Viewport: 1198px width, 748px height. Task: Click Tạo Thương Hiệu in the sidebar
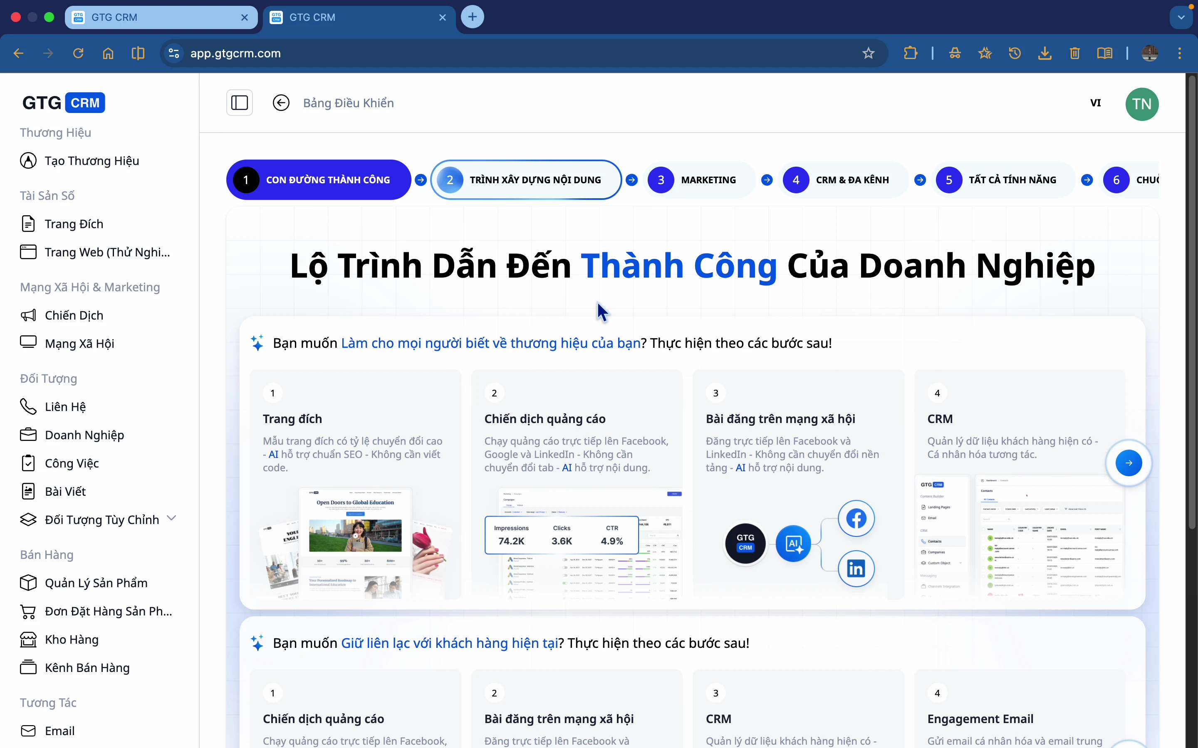pyautogui.click(x=91, y=160)
